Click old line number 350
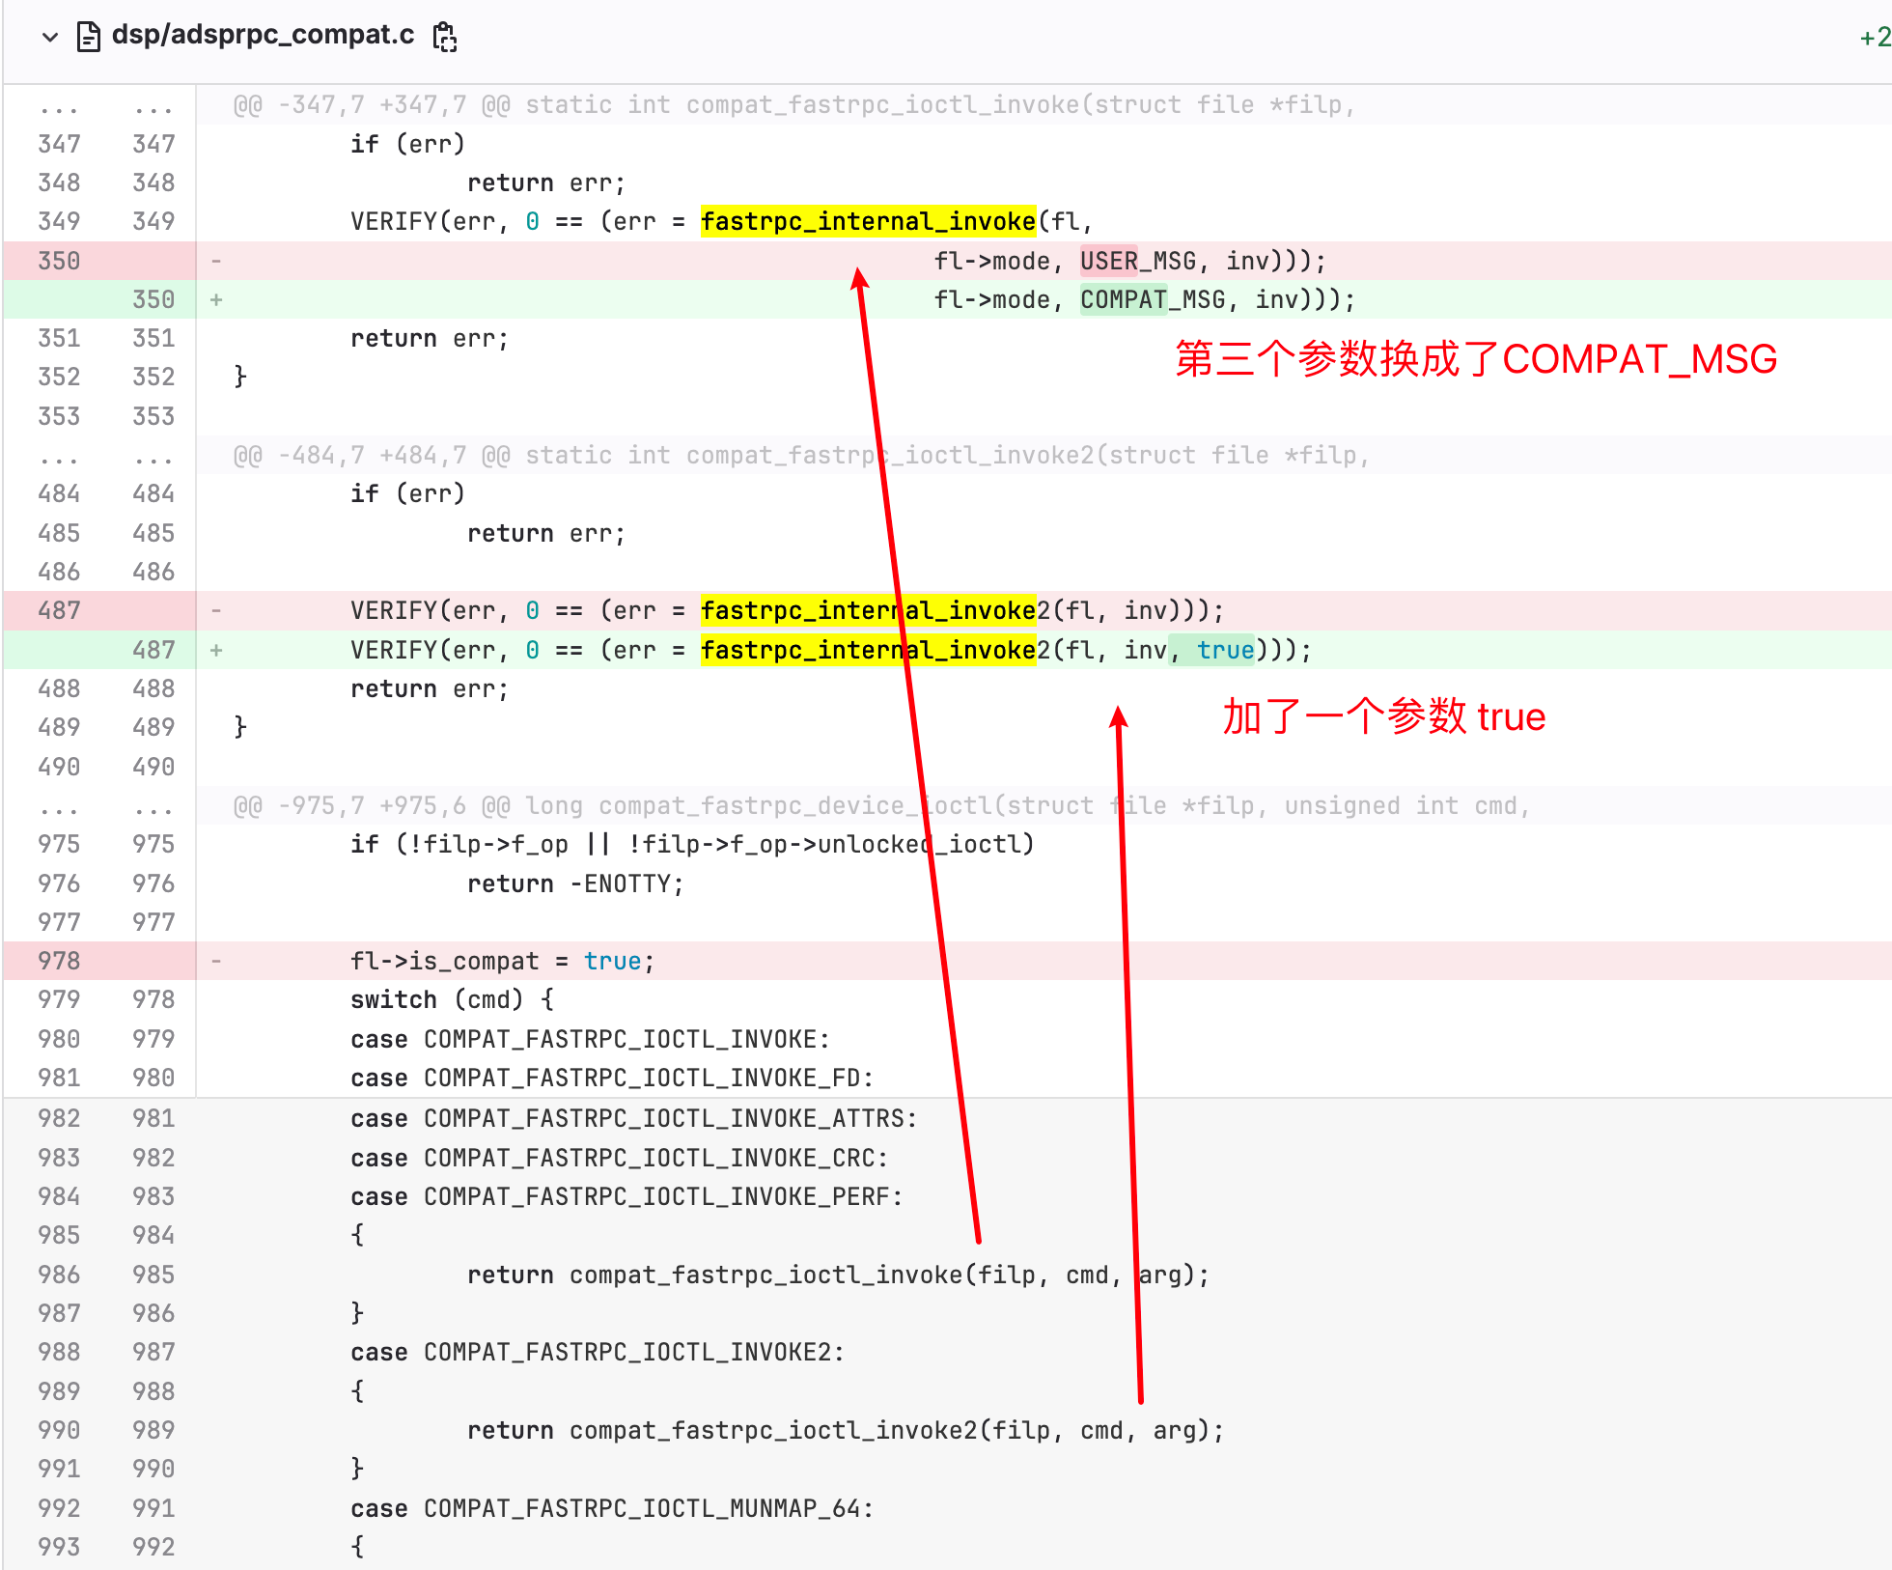 click(x=59, y=261)
